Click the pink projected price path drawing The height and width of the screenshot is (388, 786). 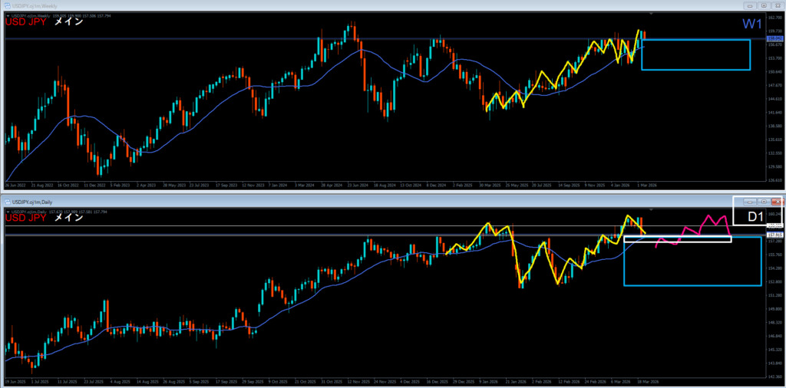[x=704, y=224]
